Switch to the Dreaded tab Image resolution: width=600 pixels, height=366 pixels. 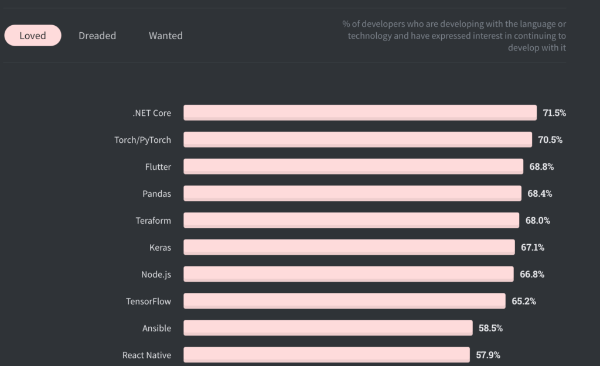pos(97,36)
